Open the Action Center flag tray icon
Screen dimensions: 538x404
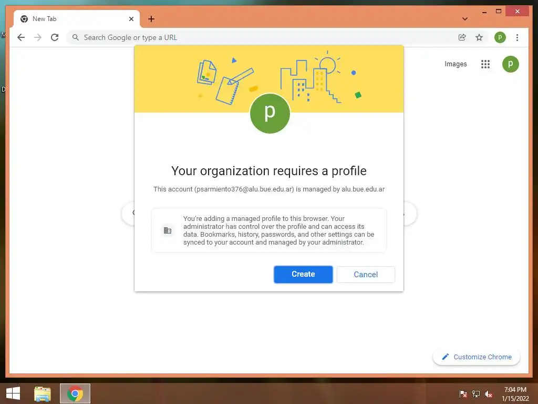point(463,394)
